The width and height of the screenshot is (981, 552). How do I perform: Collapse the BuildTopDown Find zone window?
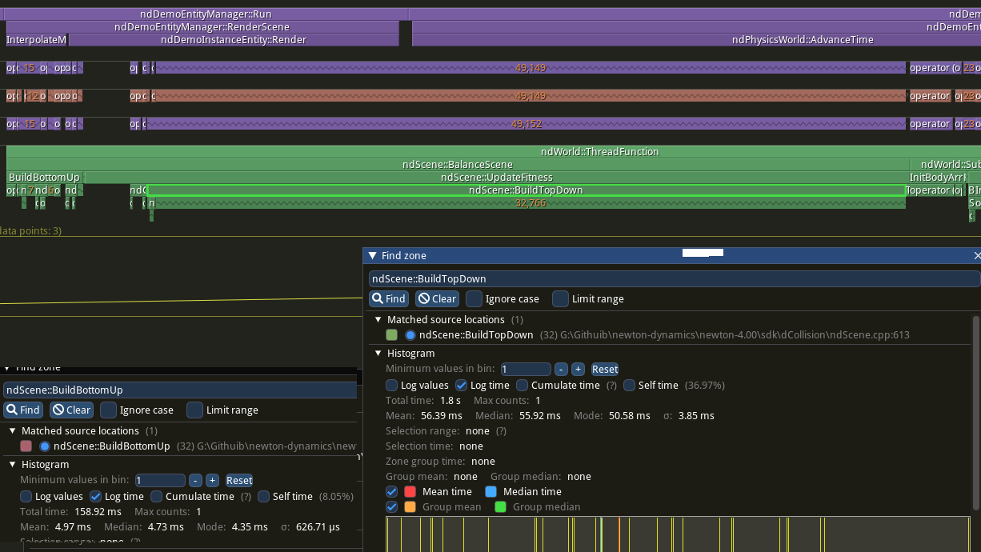point(372,256)
